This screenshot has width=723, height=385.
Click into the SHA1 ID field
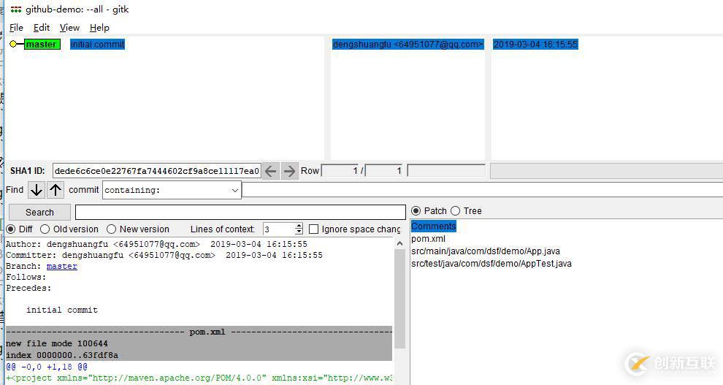[157, 171]
